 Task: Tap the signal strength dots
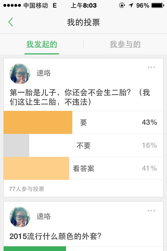click(12, 5)
